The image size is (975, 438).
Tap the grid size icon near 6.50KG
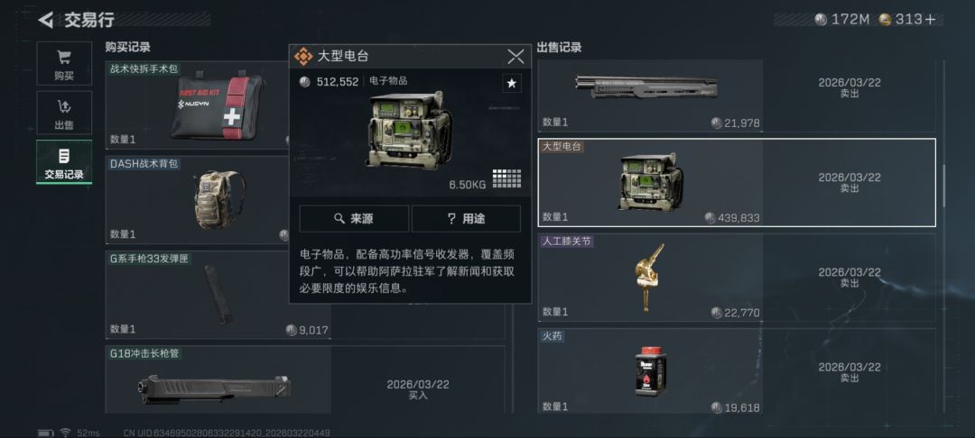click(506, 178)
